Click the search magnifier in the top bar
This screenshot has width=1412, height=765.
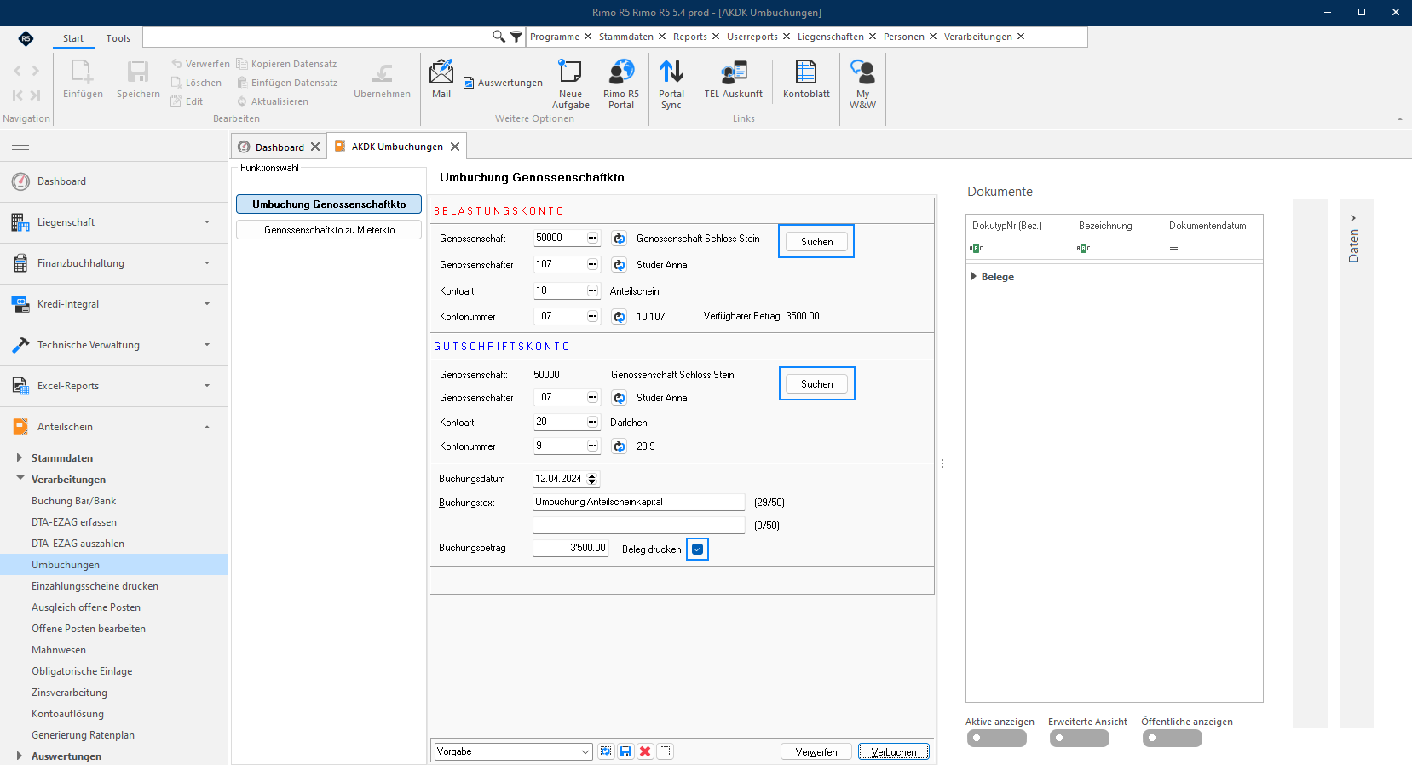coord(499,37)
